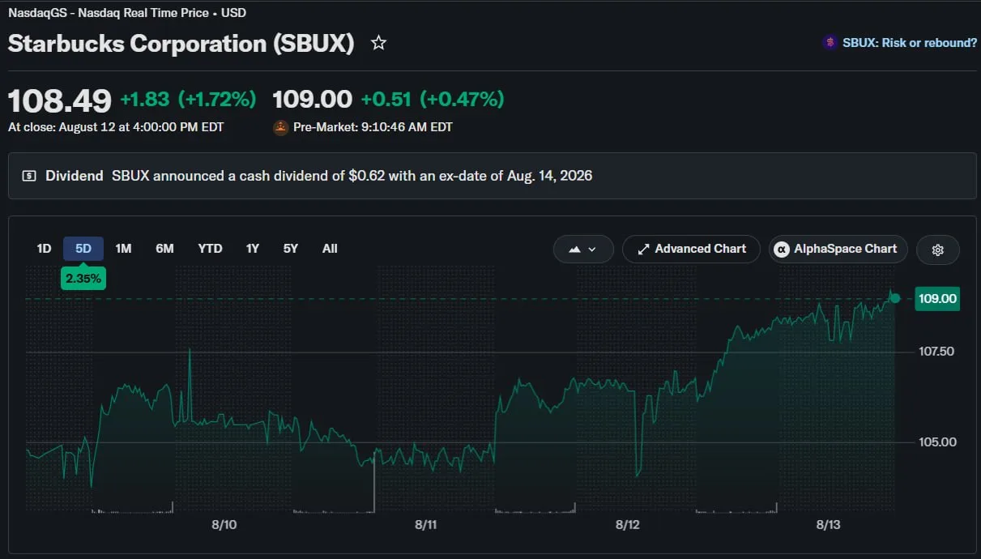Click the closing price 108.49
981x559 pixels.
[60, 100]
